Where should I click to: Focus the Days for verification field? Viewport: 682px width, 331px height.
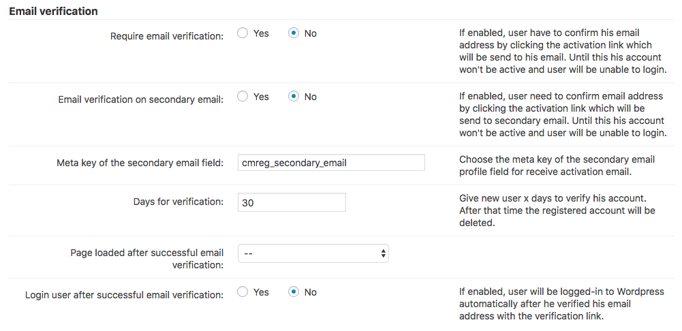point(292,202)
